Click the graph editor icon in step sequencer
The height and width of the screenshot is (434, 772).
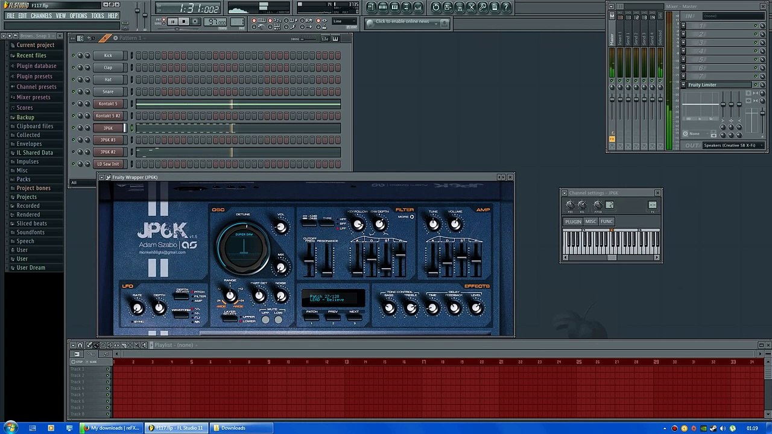tap(324, 39)
